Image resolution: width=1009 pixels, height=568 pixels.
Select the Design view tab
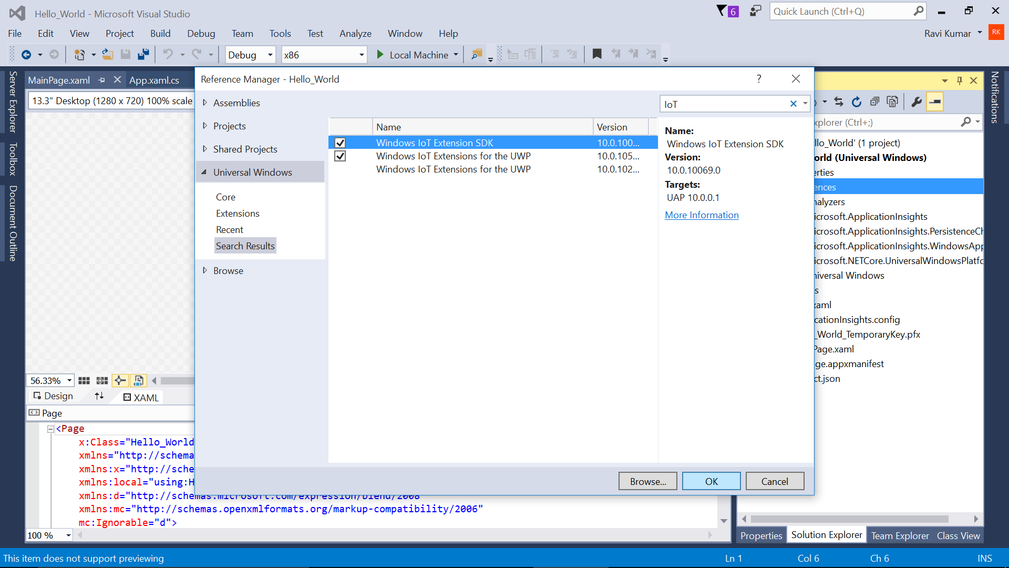pyautogui.click(x=53, y=396)
